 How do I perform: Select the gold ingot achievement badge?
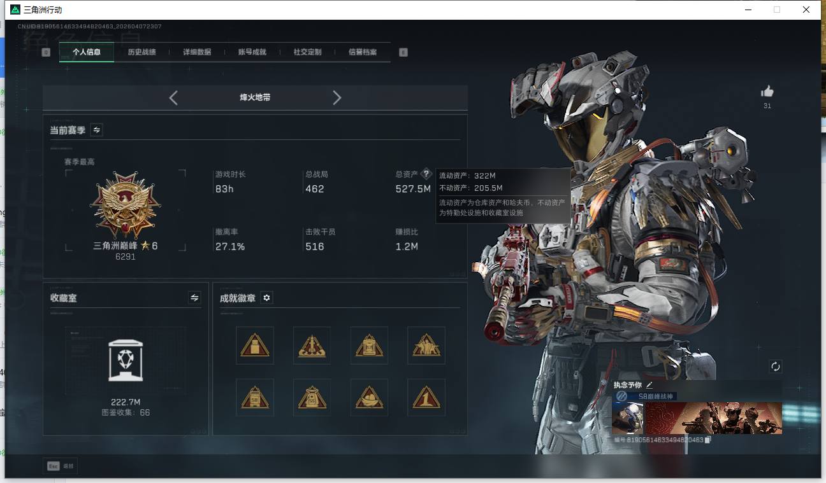tap(369, 398)
